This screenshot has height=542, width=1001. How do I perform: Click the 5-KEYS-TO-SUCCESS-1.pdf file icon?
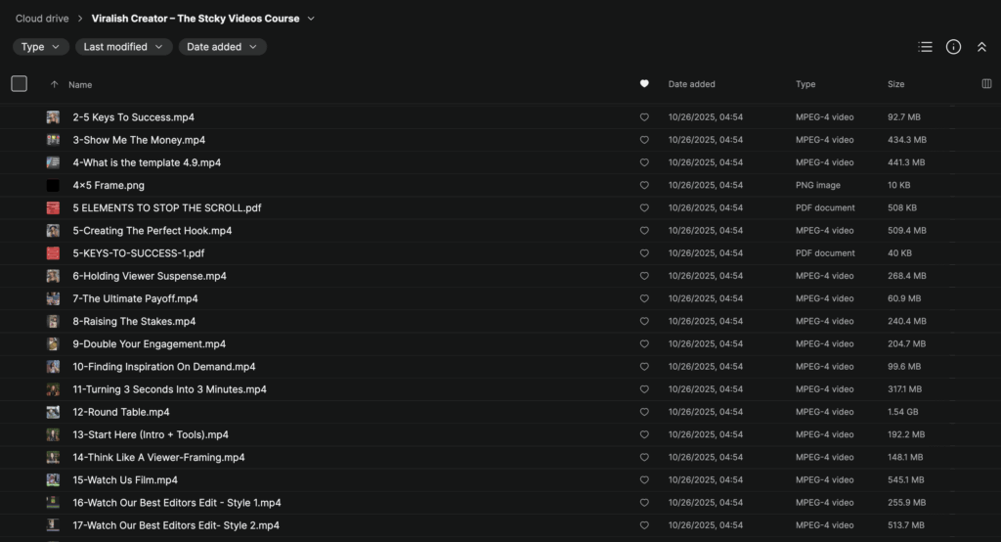pyautogui.click(x=53, y=253)
